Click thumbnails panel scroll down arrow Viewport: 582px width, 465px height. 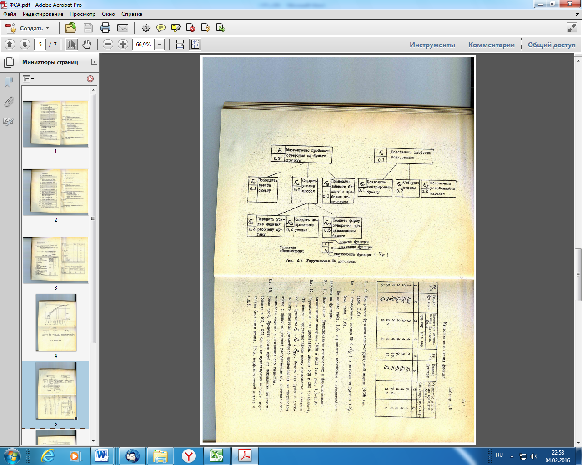tap(93, 441)
